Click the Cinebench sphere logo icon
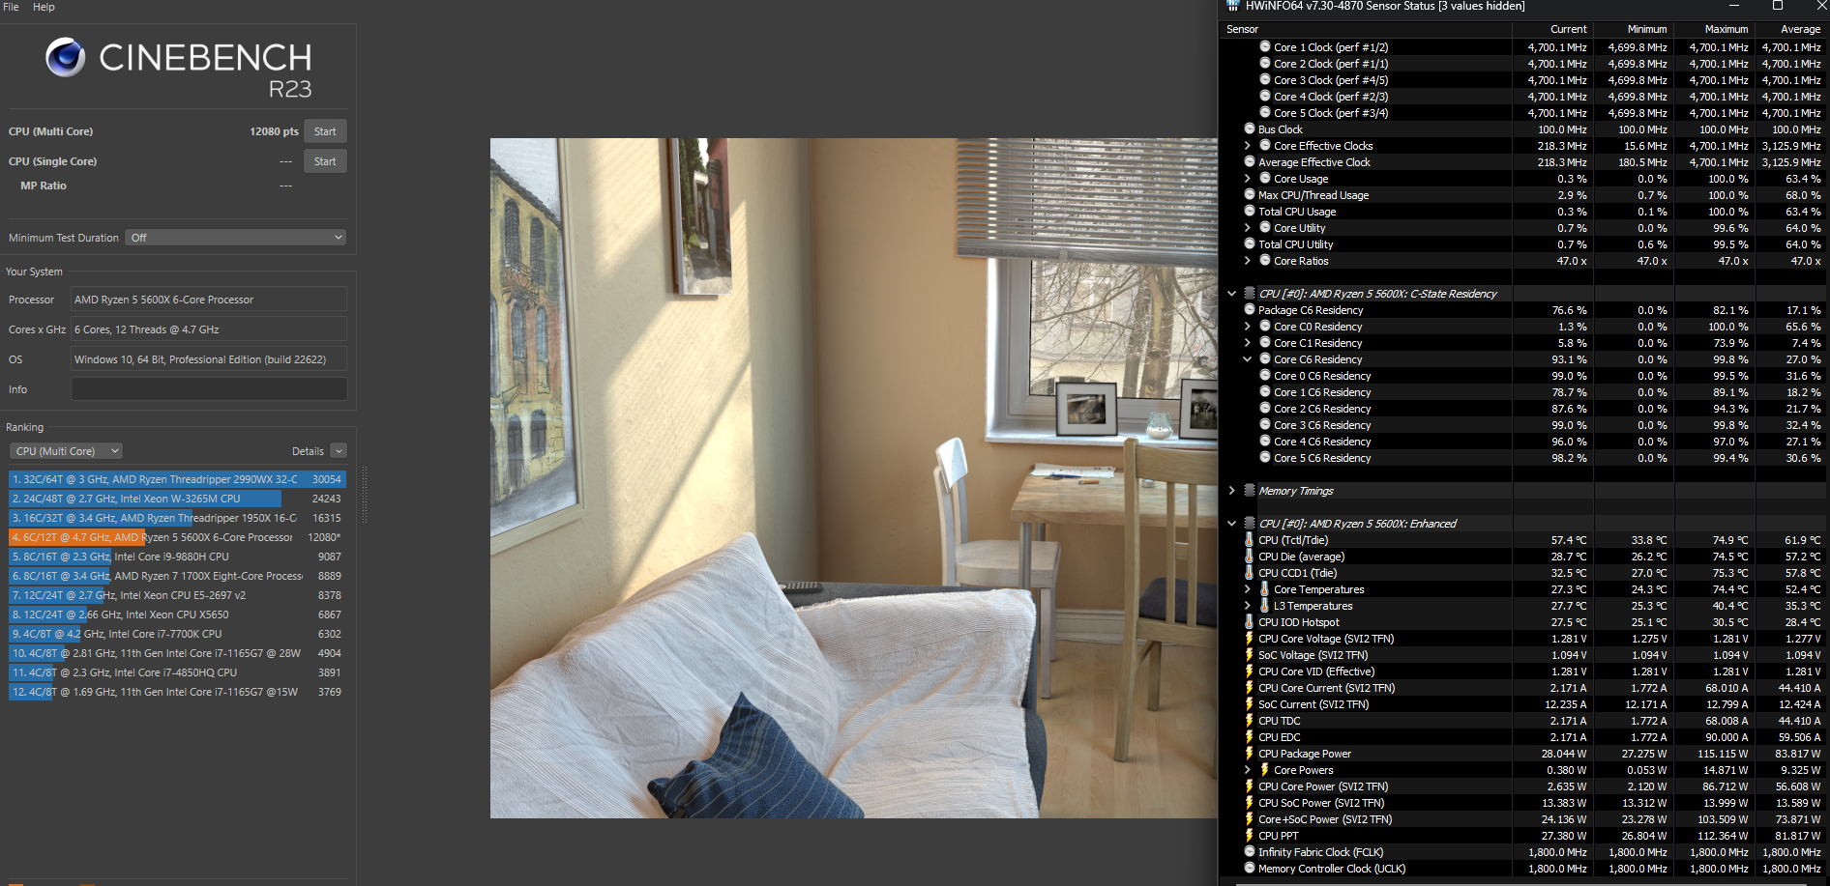The height and width of the screenshot is (886, 1830). click(66, 58)
